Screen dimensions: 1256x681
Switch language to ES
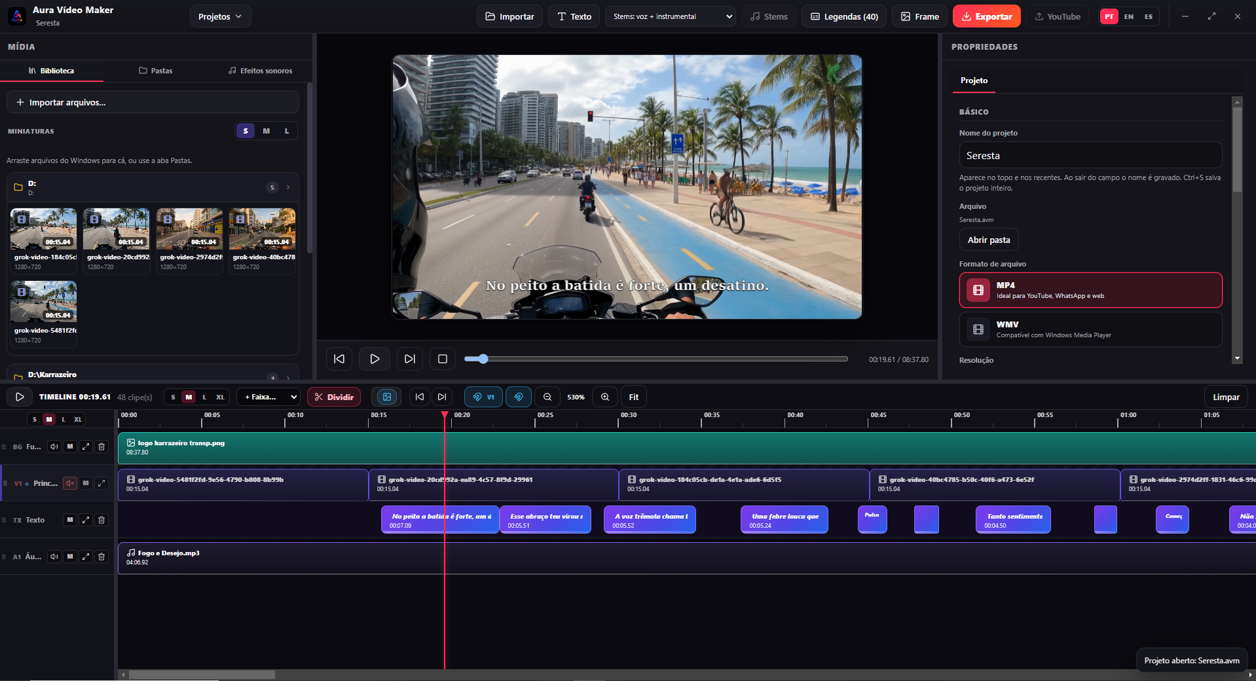coord(1149,16)
